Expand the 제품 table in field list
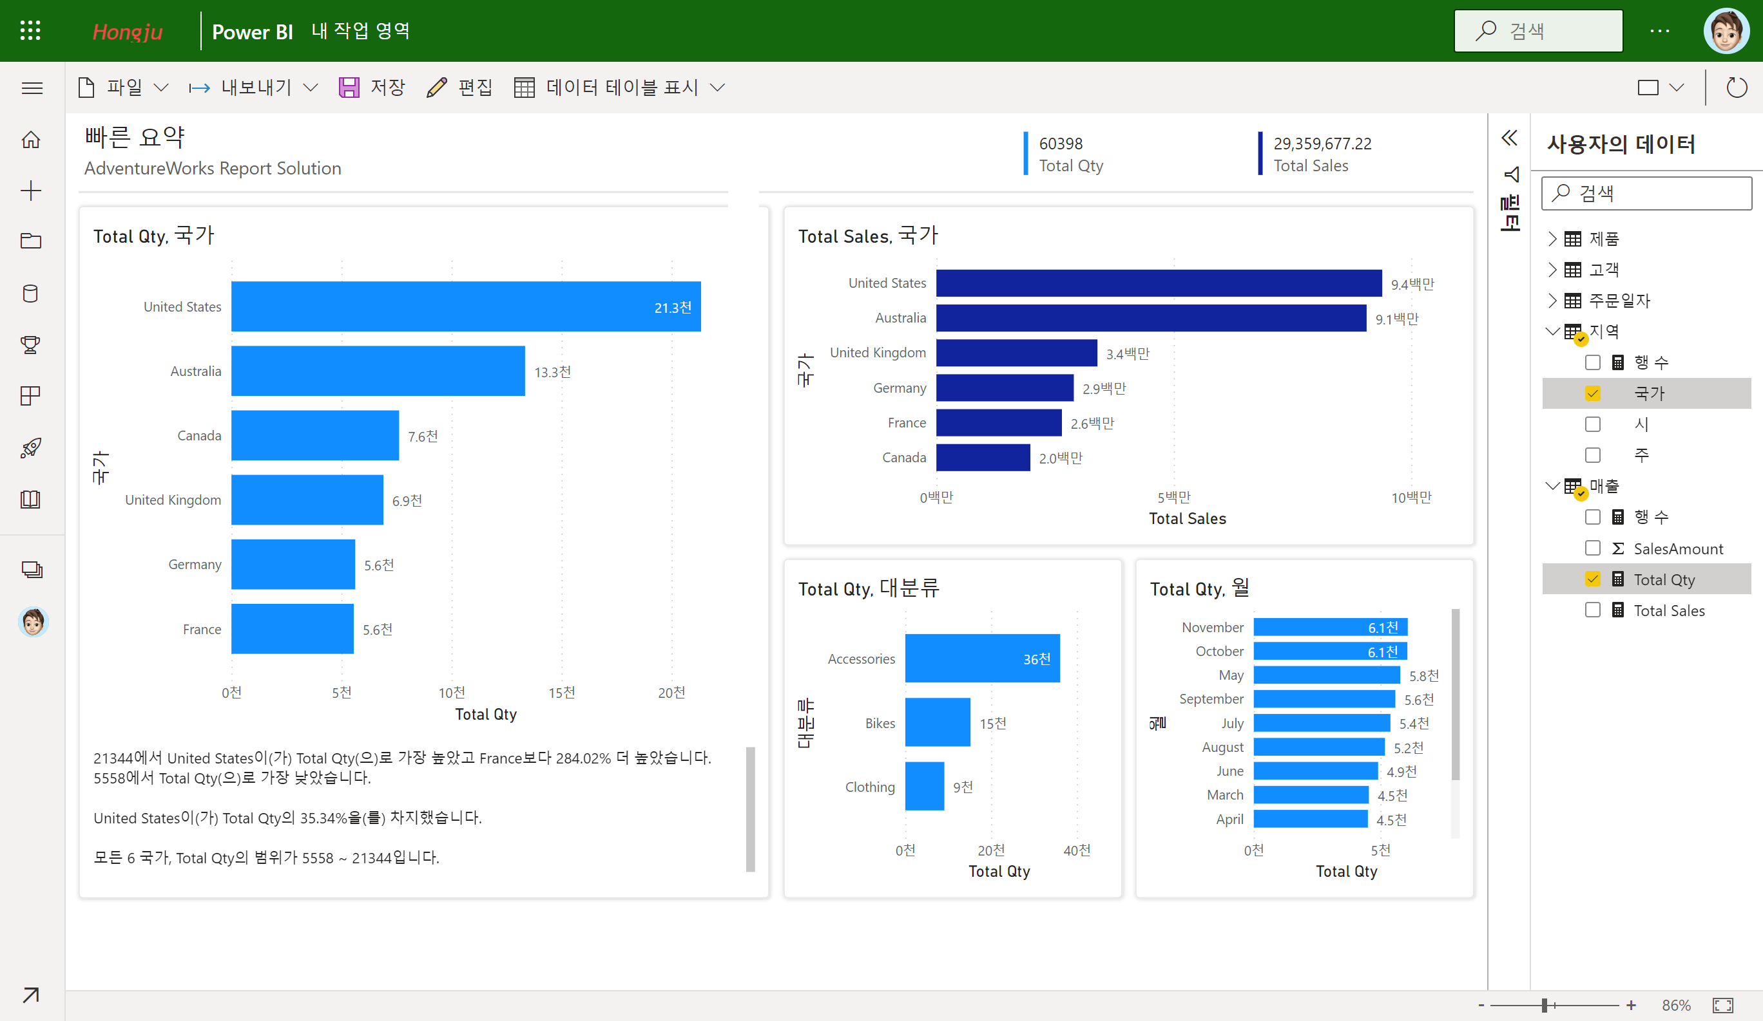Screen dimensions: 1763x1021 1552,239
